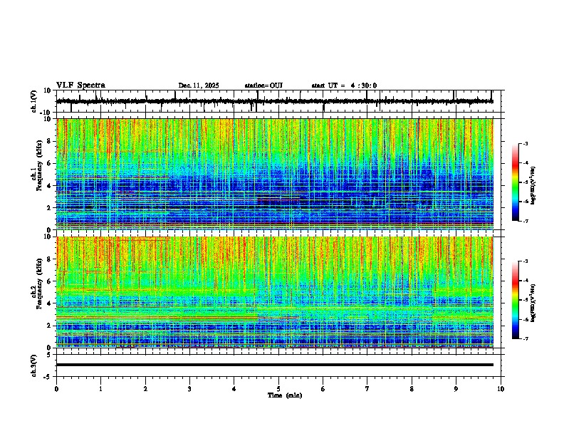Click the "5" tick on ch.3(V) axis
This screenshot has height=436, width=564.
coord(49,355)
